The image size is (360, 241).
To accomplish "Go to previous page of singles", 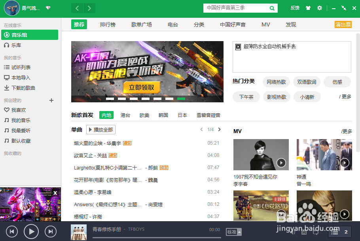I will point(201,129).
